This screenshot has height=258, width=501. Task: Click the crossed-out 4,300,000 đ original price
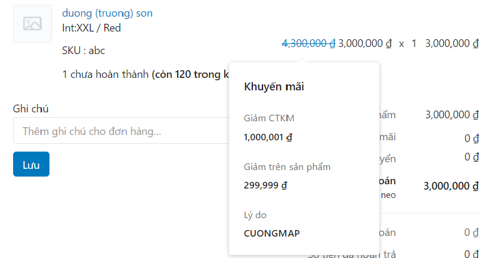[308, 43]
